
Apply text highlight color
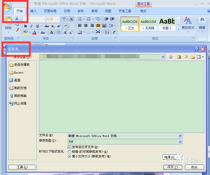pyautogui.click(x=26, y=32)
